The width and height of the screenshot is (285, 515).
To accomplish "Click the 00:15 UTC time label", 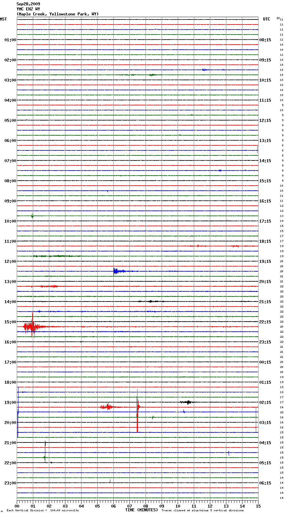I will click(x=265, y=362).
